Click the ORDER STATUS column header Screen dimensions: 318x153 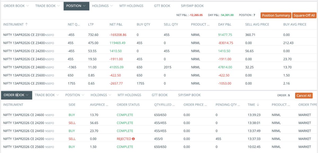click(x=128, y=105)
